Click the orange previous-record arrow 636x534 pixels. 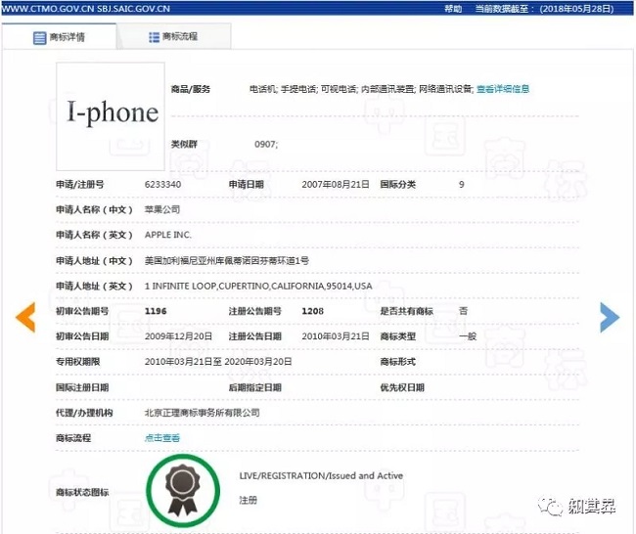pos(25,316)
